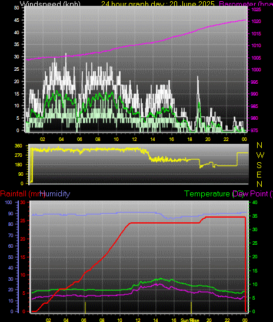Click the 60 label on the blue humidity axis
Screen dimensions: 273x322
click(11, 246)
